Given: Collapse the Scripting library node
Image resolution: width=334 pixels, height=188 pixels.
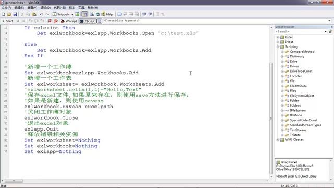Looking at the screenshot, I should click(x=278, y=46).
